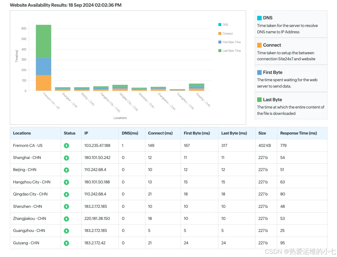Click the cyan DNS square in description panel
Screen dimensions: 337x257
tap(259, 18)
